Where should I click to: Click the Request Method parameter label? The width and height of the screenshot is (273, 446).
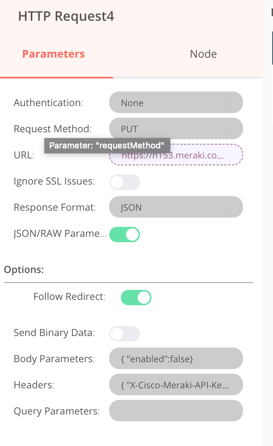pyautogui.click(x=52, y=129)
